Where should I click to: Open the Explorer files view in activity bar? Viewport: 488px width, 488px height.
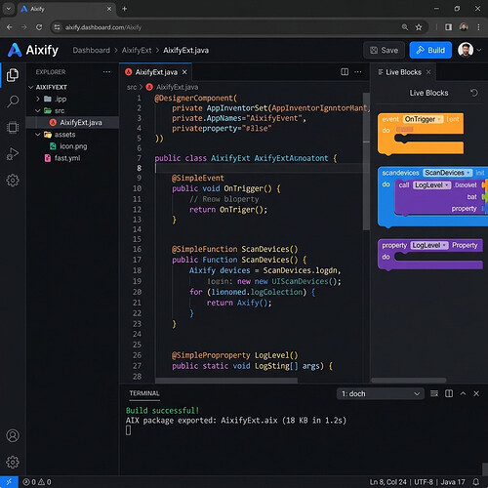coord(13,75)
